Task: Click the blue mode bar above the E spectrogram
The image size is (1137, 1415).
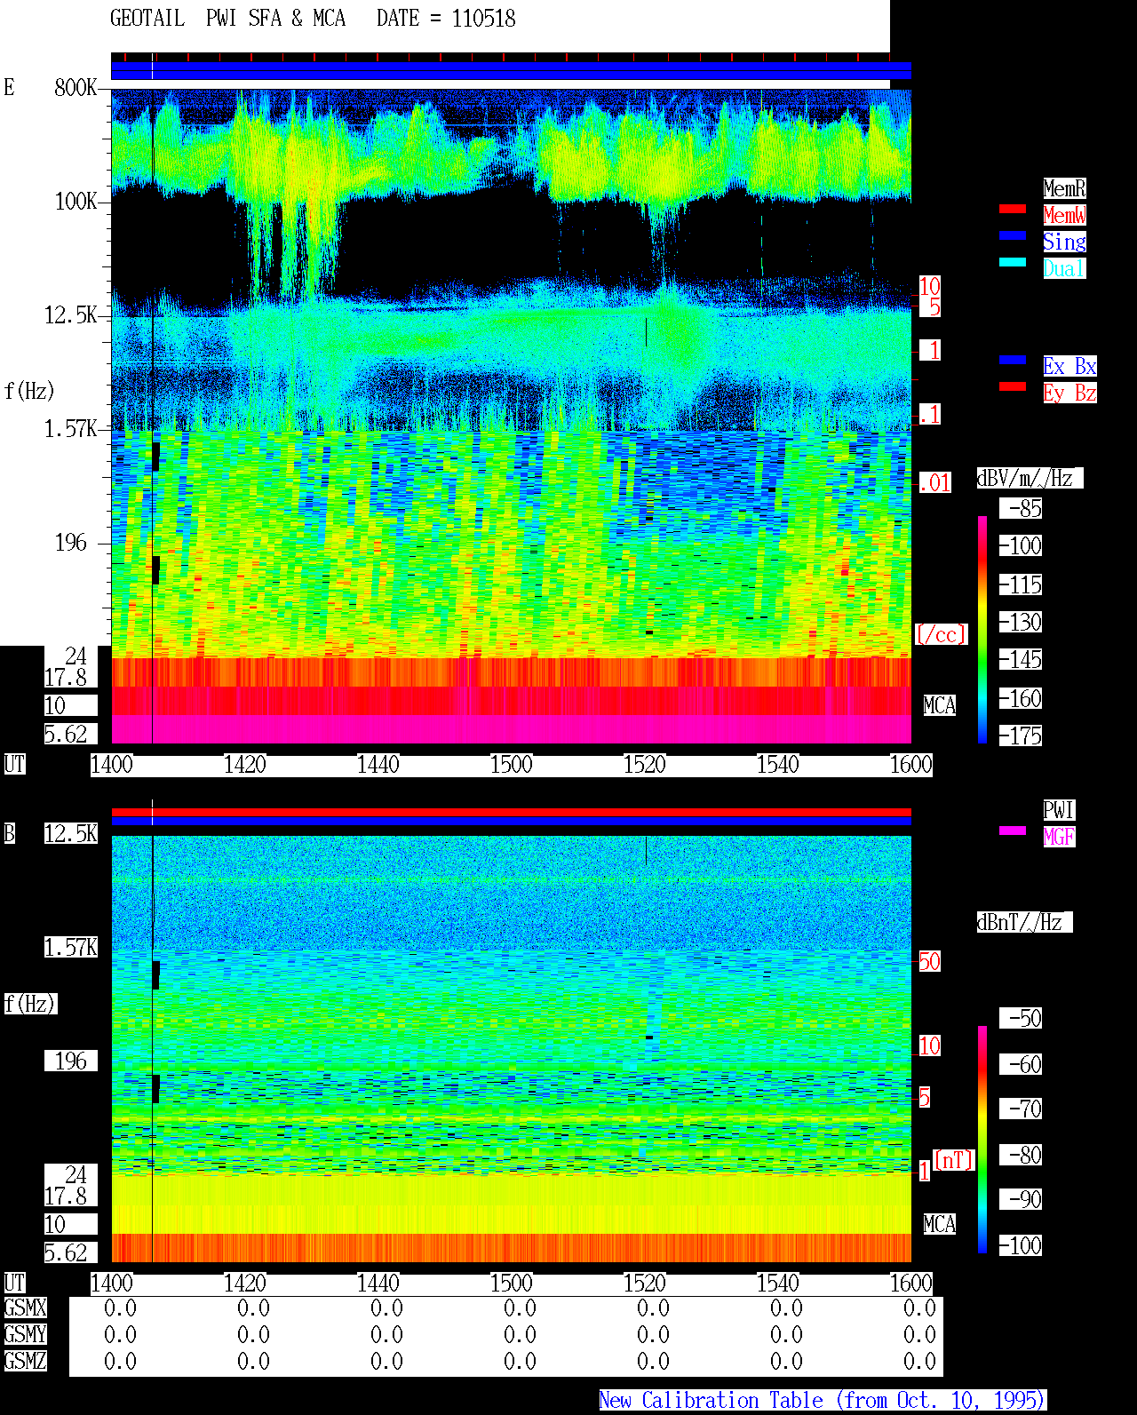Action: coord(511,71)
